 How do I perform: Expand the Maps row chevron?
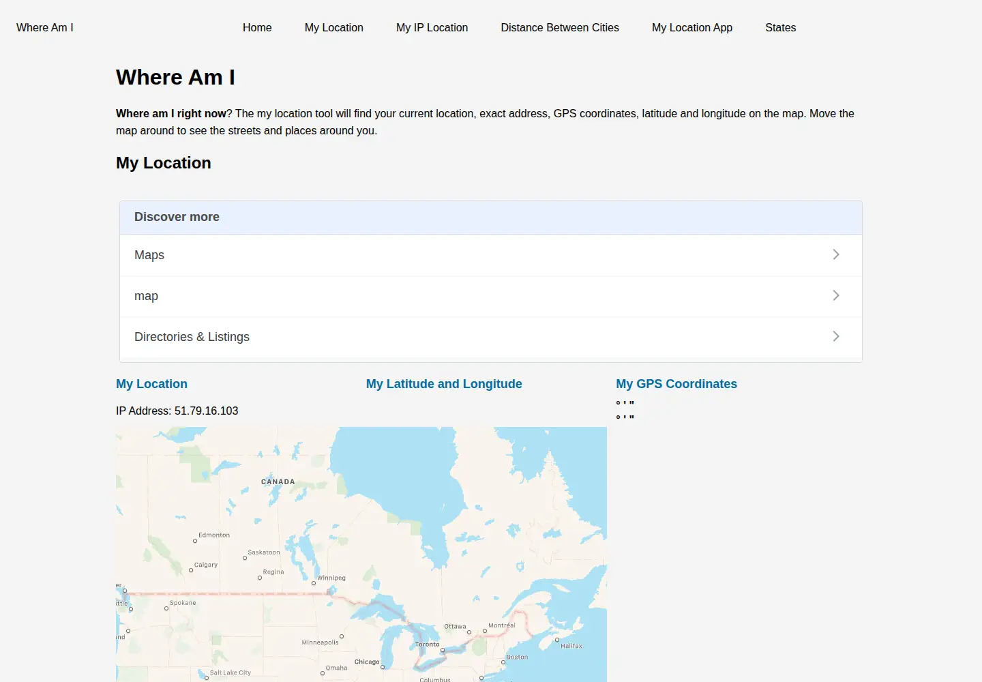[836, 254]
